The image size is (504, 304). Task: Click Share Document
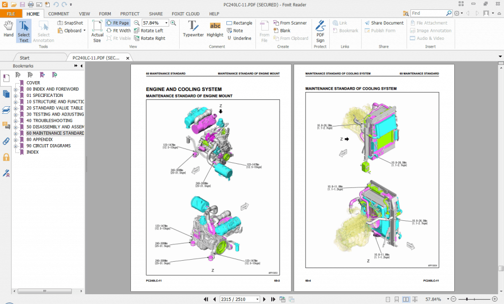pos(384,23)
